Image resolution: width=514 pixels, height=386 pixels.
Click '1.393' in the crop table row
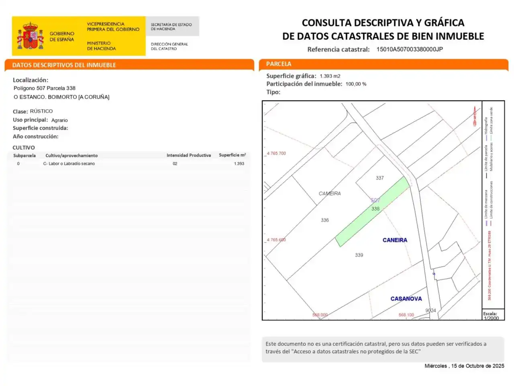coord(239,164)
